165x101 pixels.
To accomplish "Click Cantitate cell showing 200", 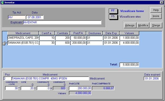I will 63,38.
